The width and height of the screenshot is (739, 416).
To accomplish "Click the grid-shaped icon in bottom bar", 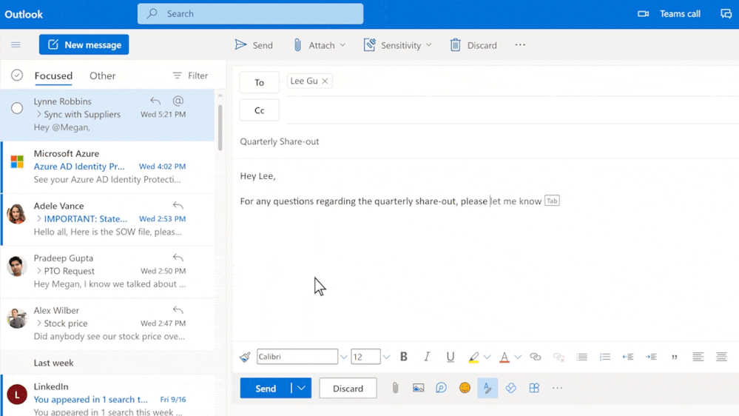I will tap(534, 388).
